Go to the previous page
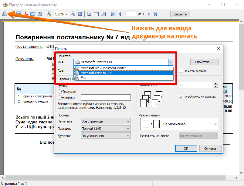 coord(120,14)
